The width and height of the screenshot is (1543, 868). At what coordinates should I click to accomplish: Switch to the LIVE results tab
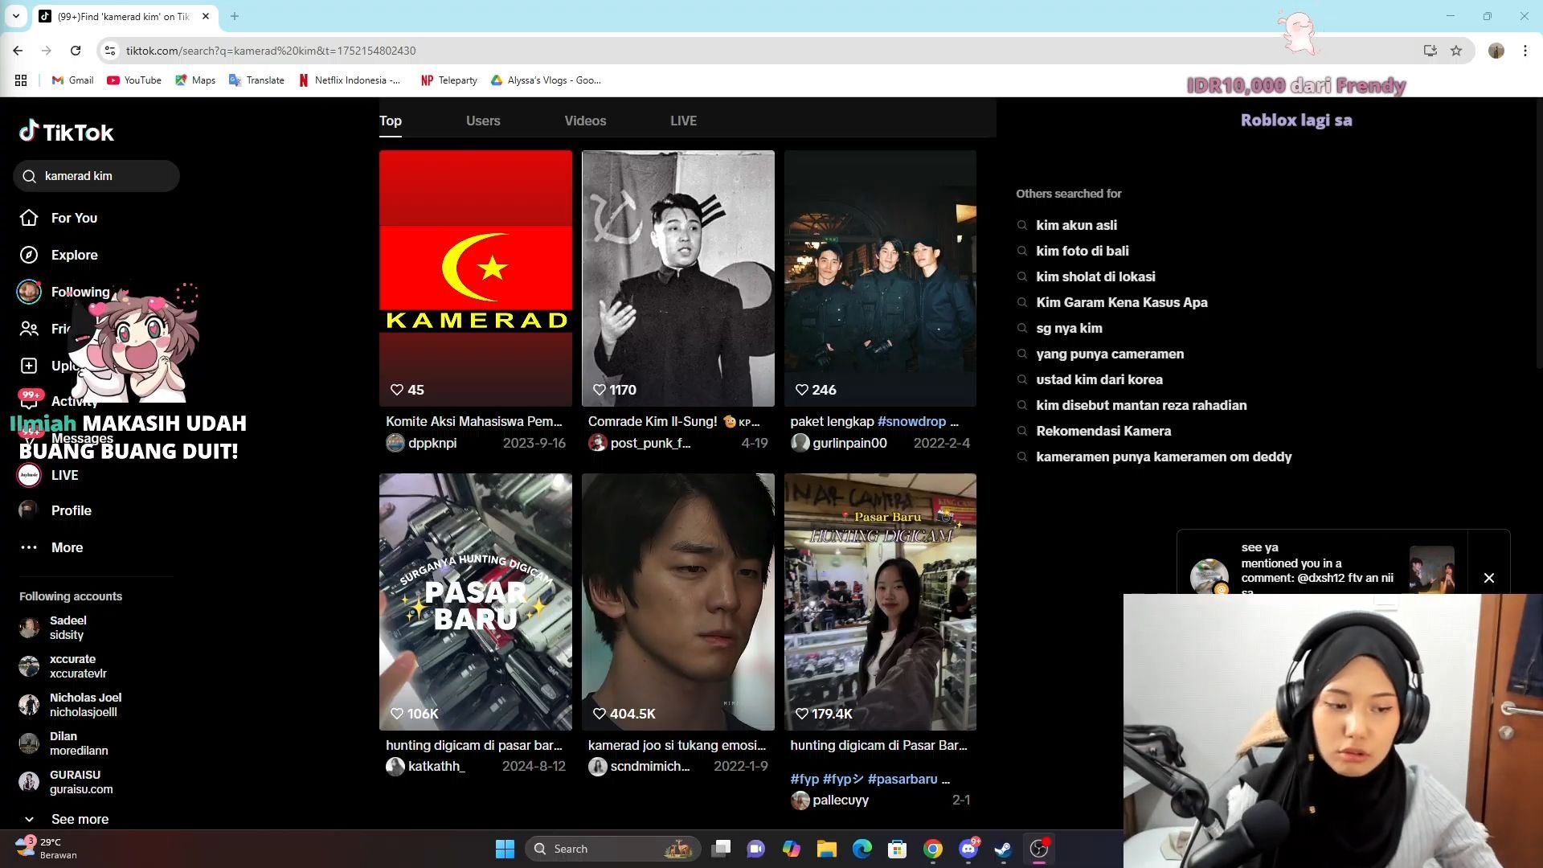pos(683,121)
